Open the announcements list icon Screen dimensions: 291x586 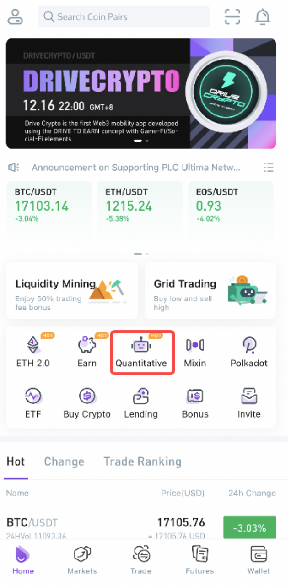[269, 168]
